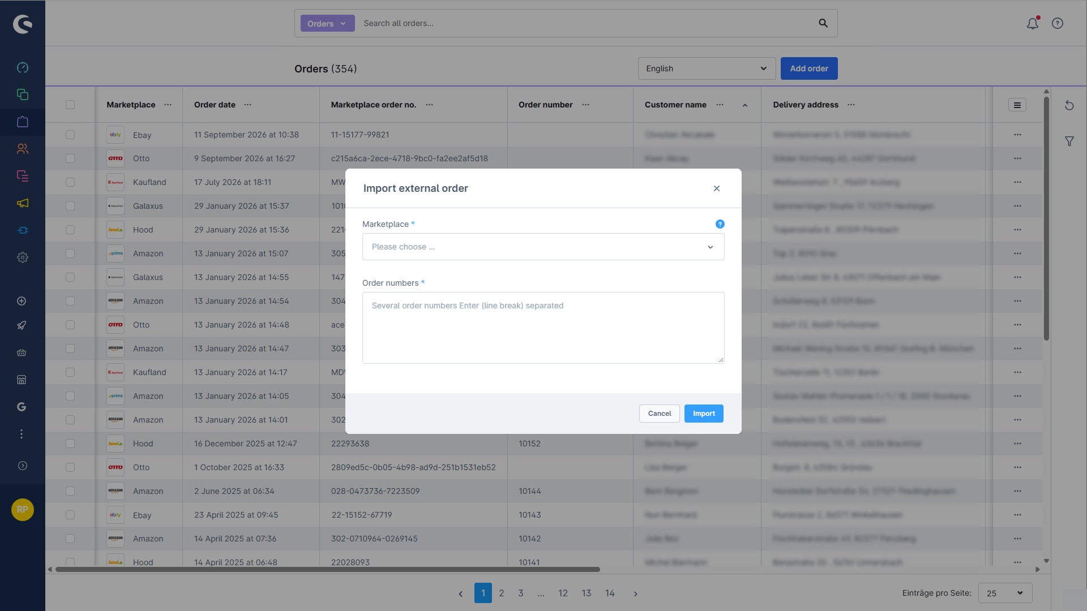
Task: Open the entries per page dropdown
Action: tap(1005, 593)
